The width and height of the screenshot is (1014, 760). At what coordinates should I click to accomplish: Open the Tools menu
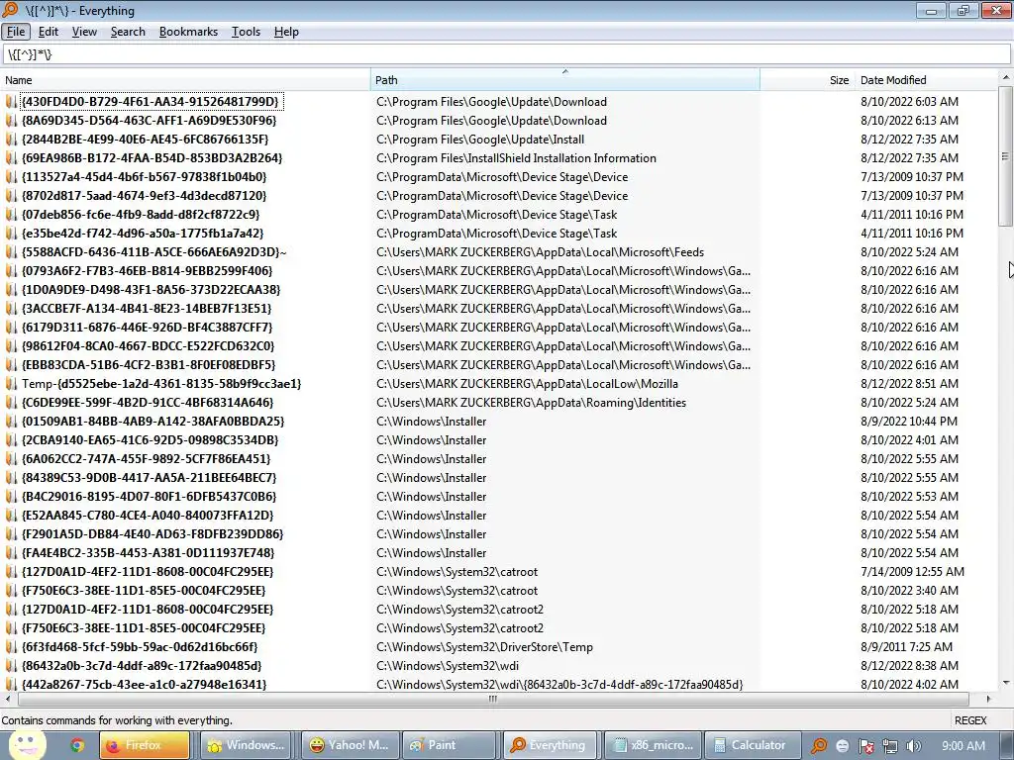[x=246, y=32]
